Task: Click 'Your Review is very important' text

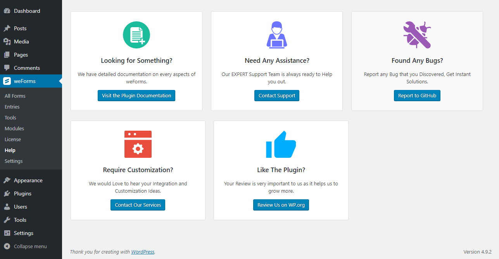Action: [281, 187]
